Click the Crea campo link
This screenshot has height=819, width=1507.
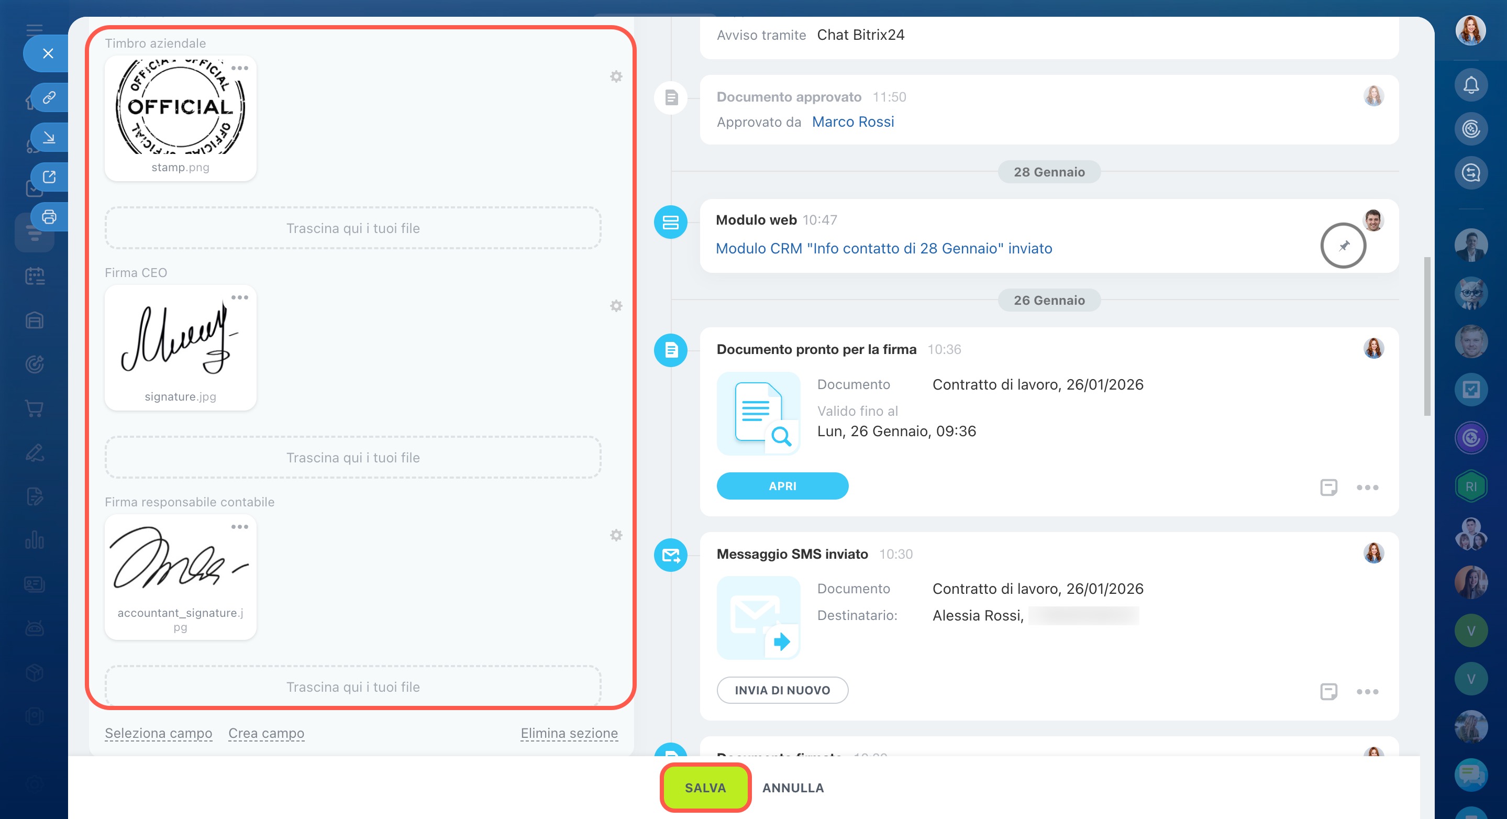coord(266,733)
